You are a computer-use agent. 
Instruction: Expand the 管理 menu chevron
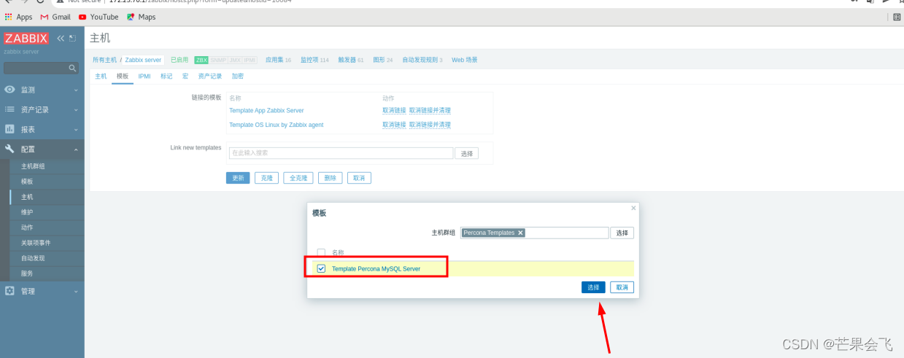tap(76, 291)
